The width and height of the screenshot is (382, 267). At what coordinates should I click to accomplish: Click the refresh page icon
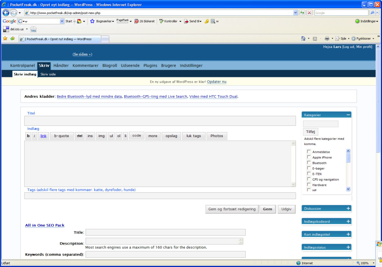pos(302,13)
